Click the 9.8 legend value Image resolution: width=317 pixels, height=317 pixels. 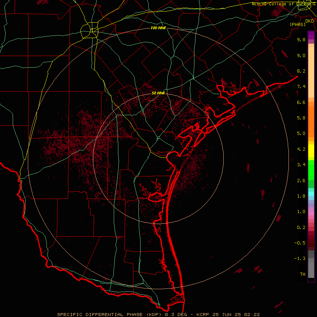[x=301, y=39]
